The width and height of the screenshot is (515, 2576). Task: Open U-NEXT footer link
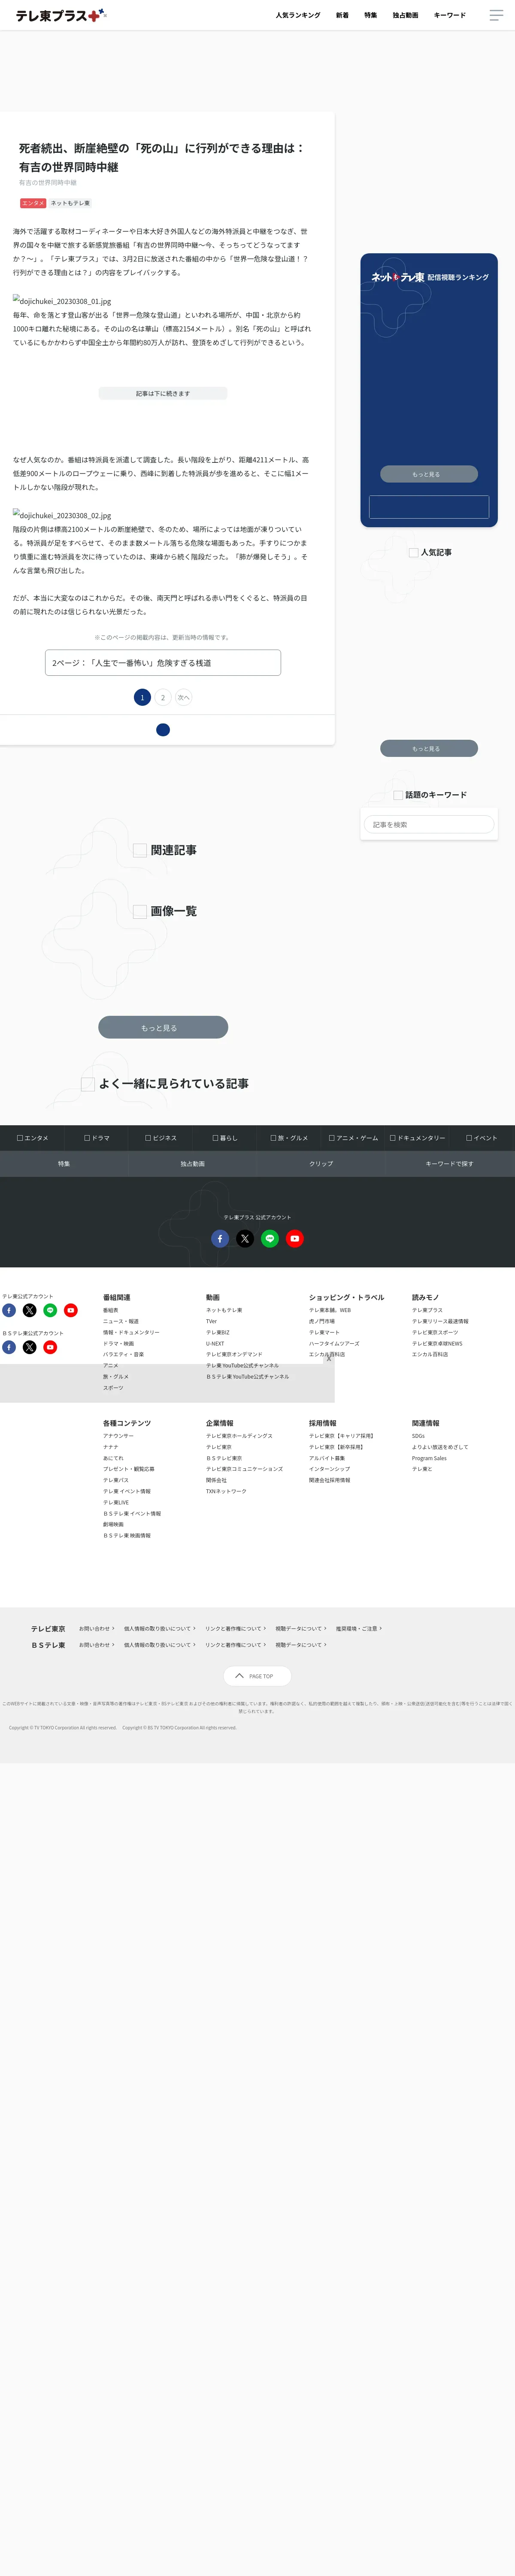(x=215, y=1343)
